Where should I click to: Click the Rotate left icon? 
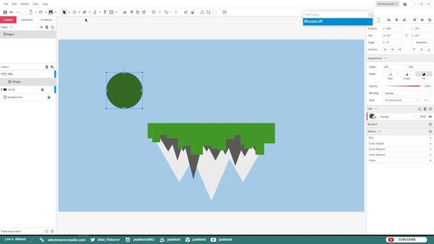click(x=138, y=12)
